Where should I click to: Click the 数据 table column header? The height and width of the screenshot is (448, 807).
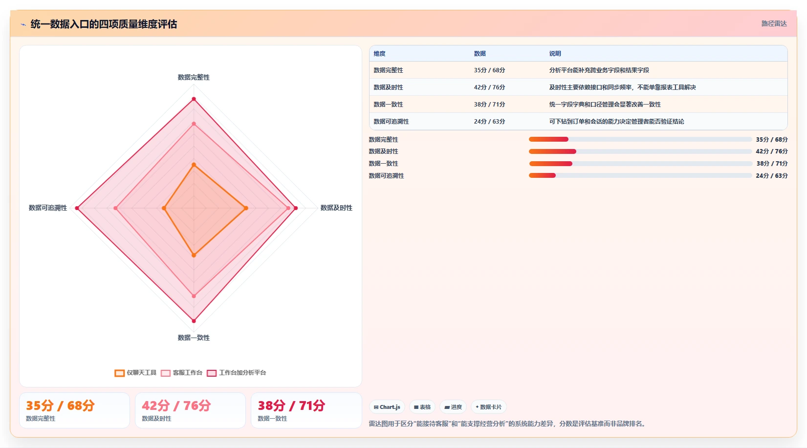point(480,54)
